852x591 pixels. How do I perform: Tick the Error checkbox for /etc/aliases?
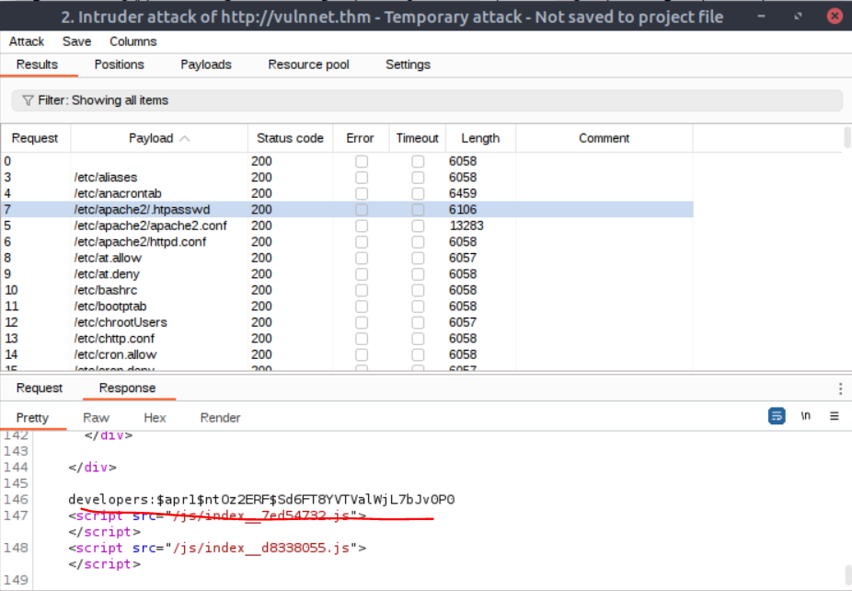point(362,178)
